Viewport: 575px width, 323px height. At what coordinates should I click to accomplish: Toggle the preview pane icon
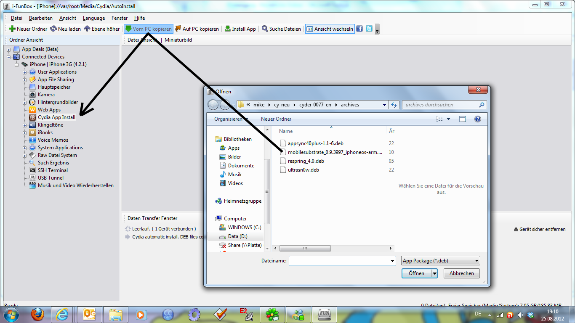[x=463, y=119]
